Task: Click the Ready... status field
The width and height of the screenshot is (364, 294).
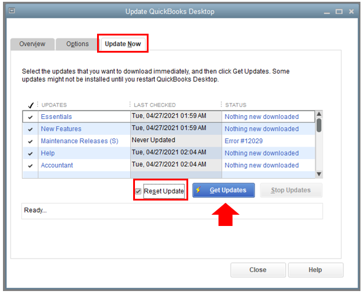Action: 172,211
